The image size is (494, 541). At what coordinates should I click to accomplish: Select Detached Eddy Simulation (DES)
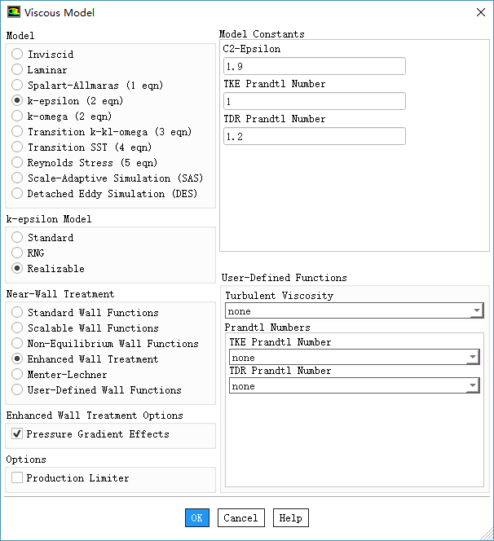click(x=17, y=194)
